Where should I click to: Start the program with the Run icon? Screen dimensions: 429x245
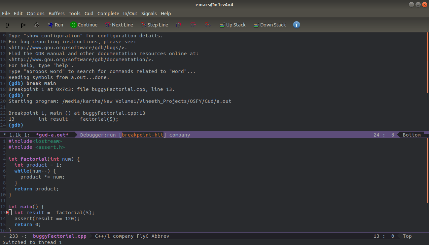tap(55, 25)
